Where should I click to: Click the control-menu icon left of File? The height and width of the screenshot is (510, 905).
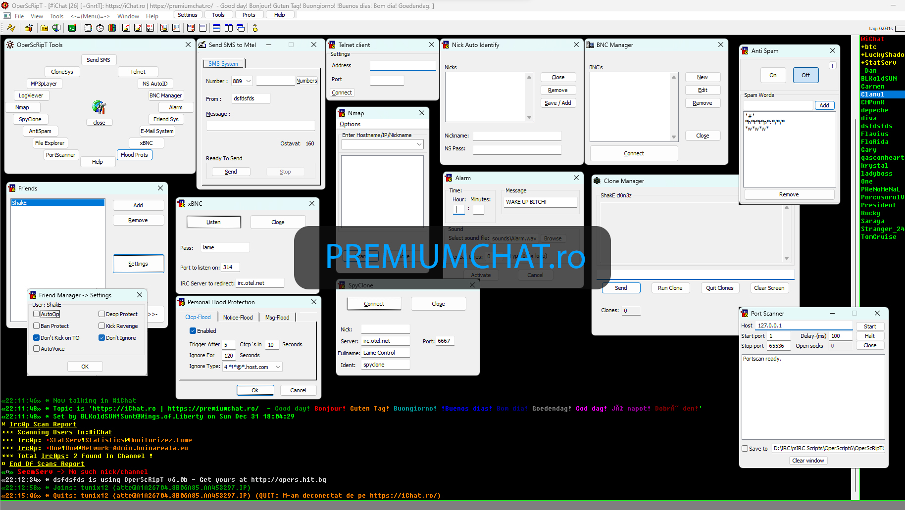[x=7, y=16]
